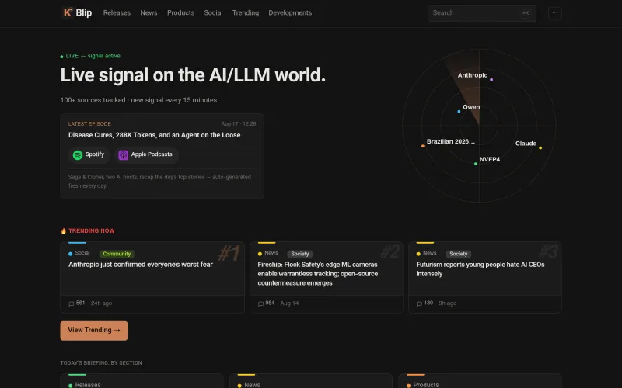Click the View Trending button

point(94,331)
